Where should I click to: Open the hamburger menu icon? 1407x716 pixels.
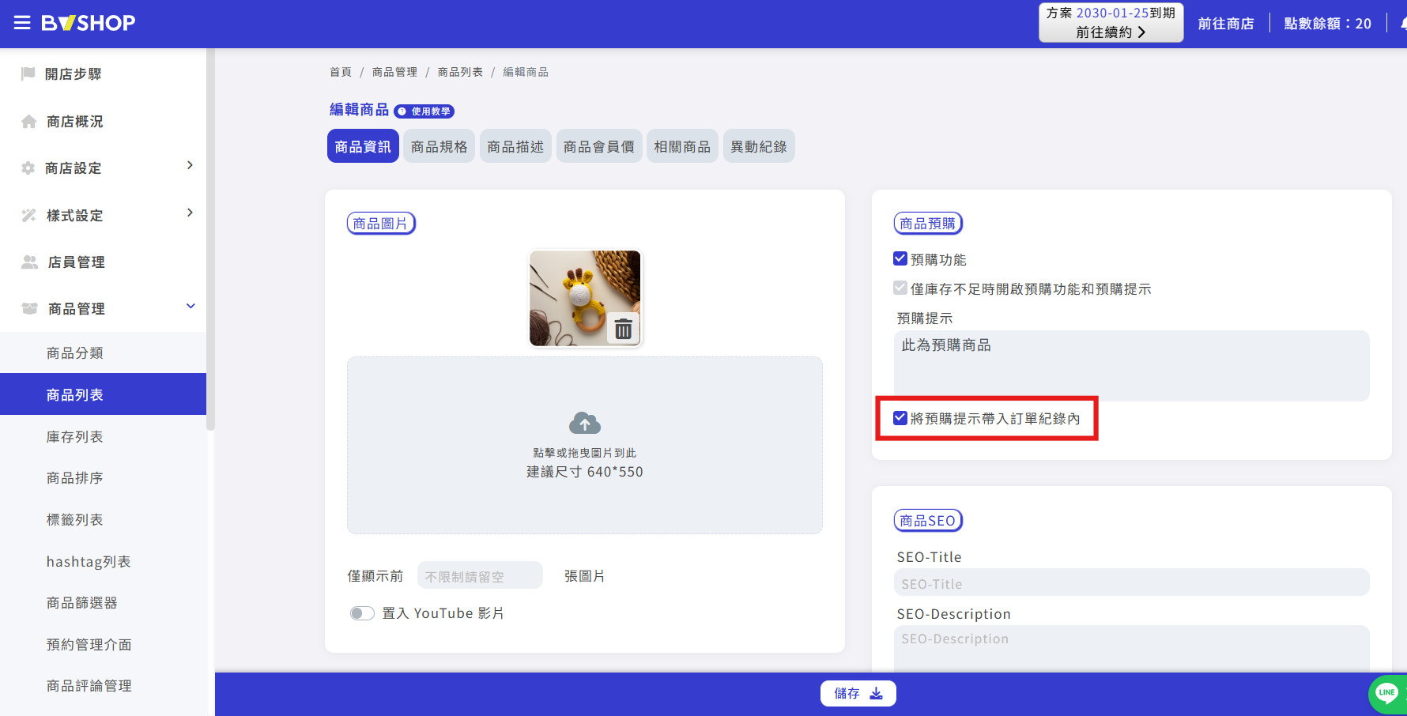(x=22, y=23)
